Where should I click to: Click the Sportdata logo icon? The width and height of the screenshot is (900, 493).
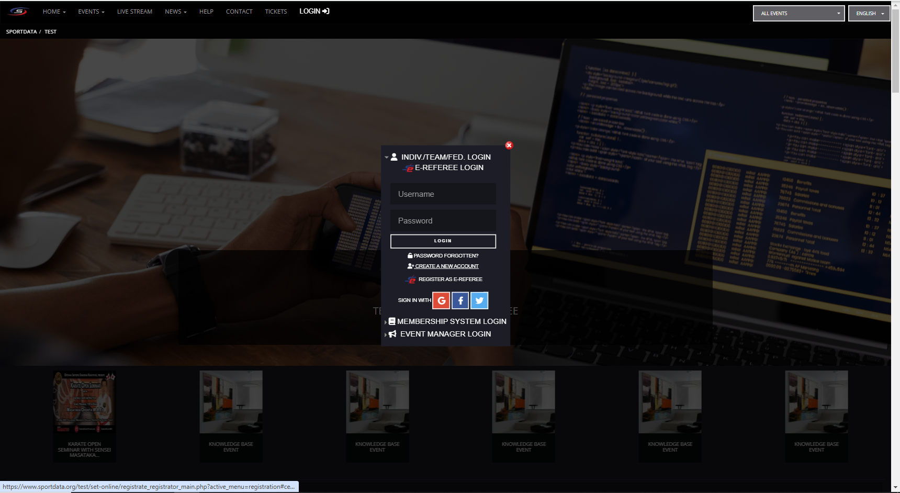tap(18, 12)
